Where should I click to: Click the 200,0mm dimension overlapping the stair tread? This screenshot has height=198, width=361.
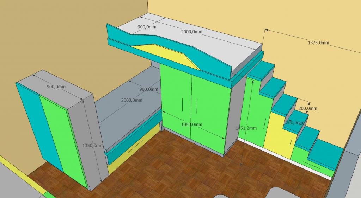coord(295,123)
